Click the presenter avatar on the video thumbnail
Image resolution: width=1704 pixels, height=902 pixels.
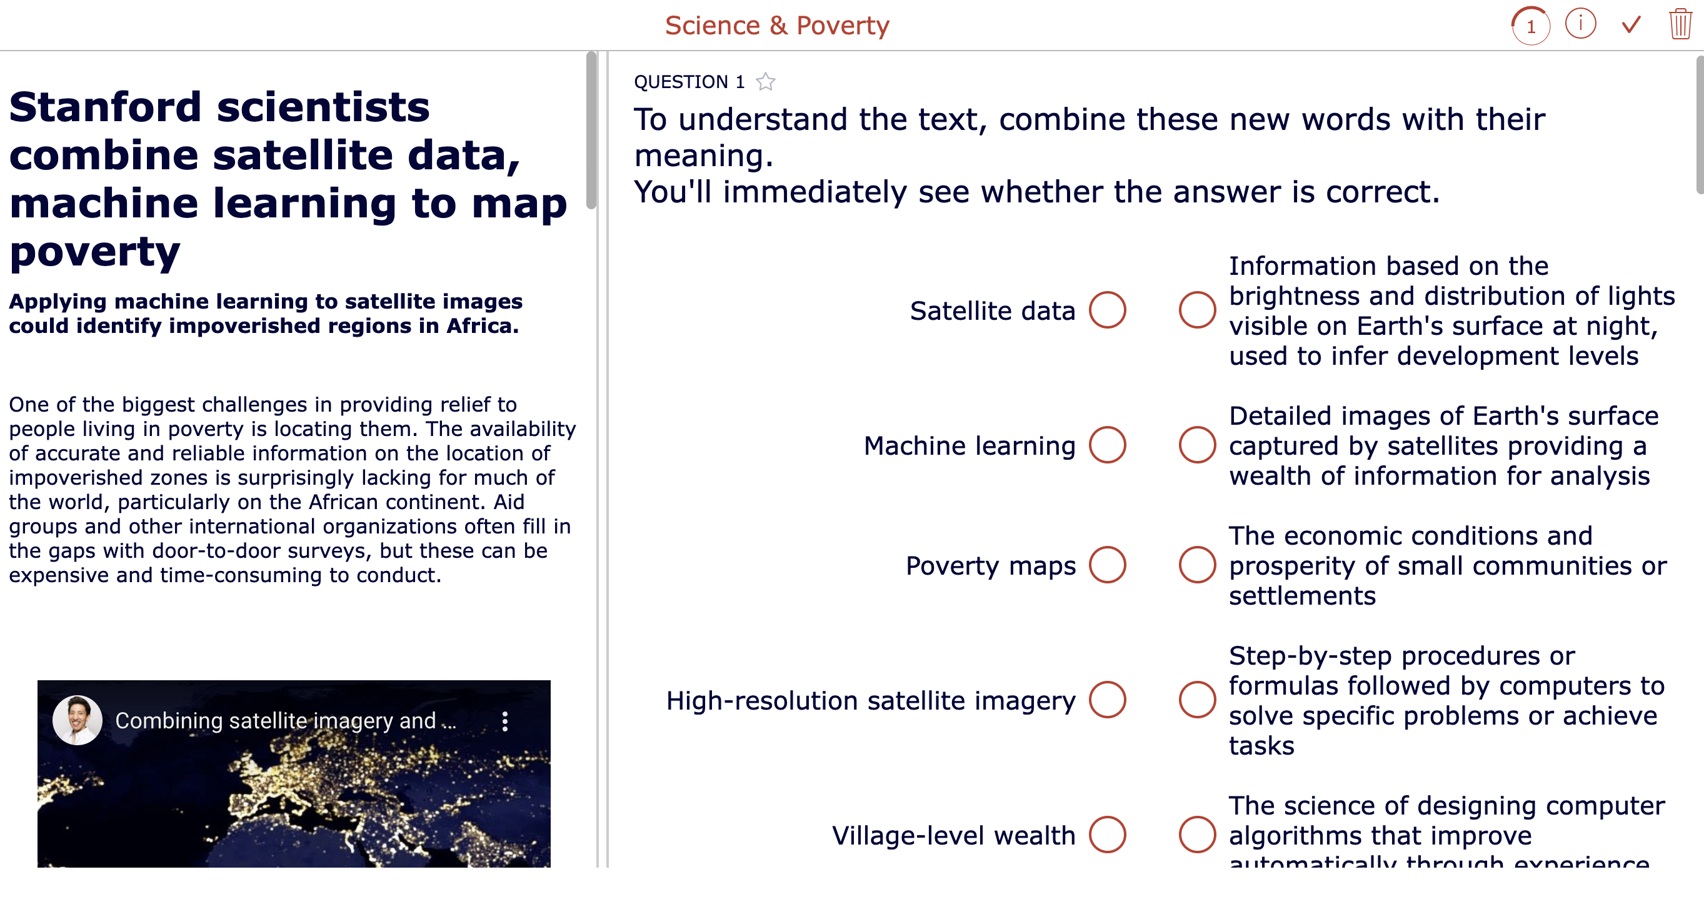tap(79, 720)
